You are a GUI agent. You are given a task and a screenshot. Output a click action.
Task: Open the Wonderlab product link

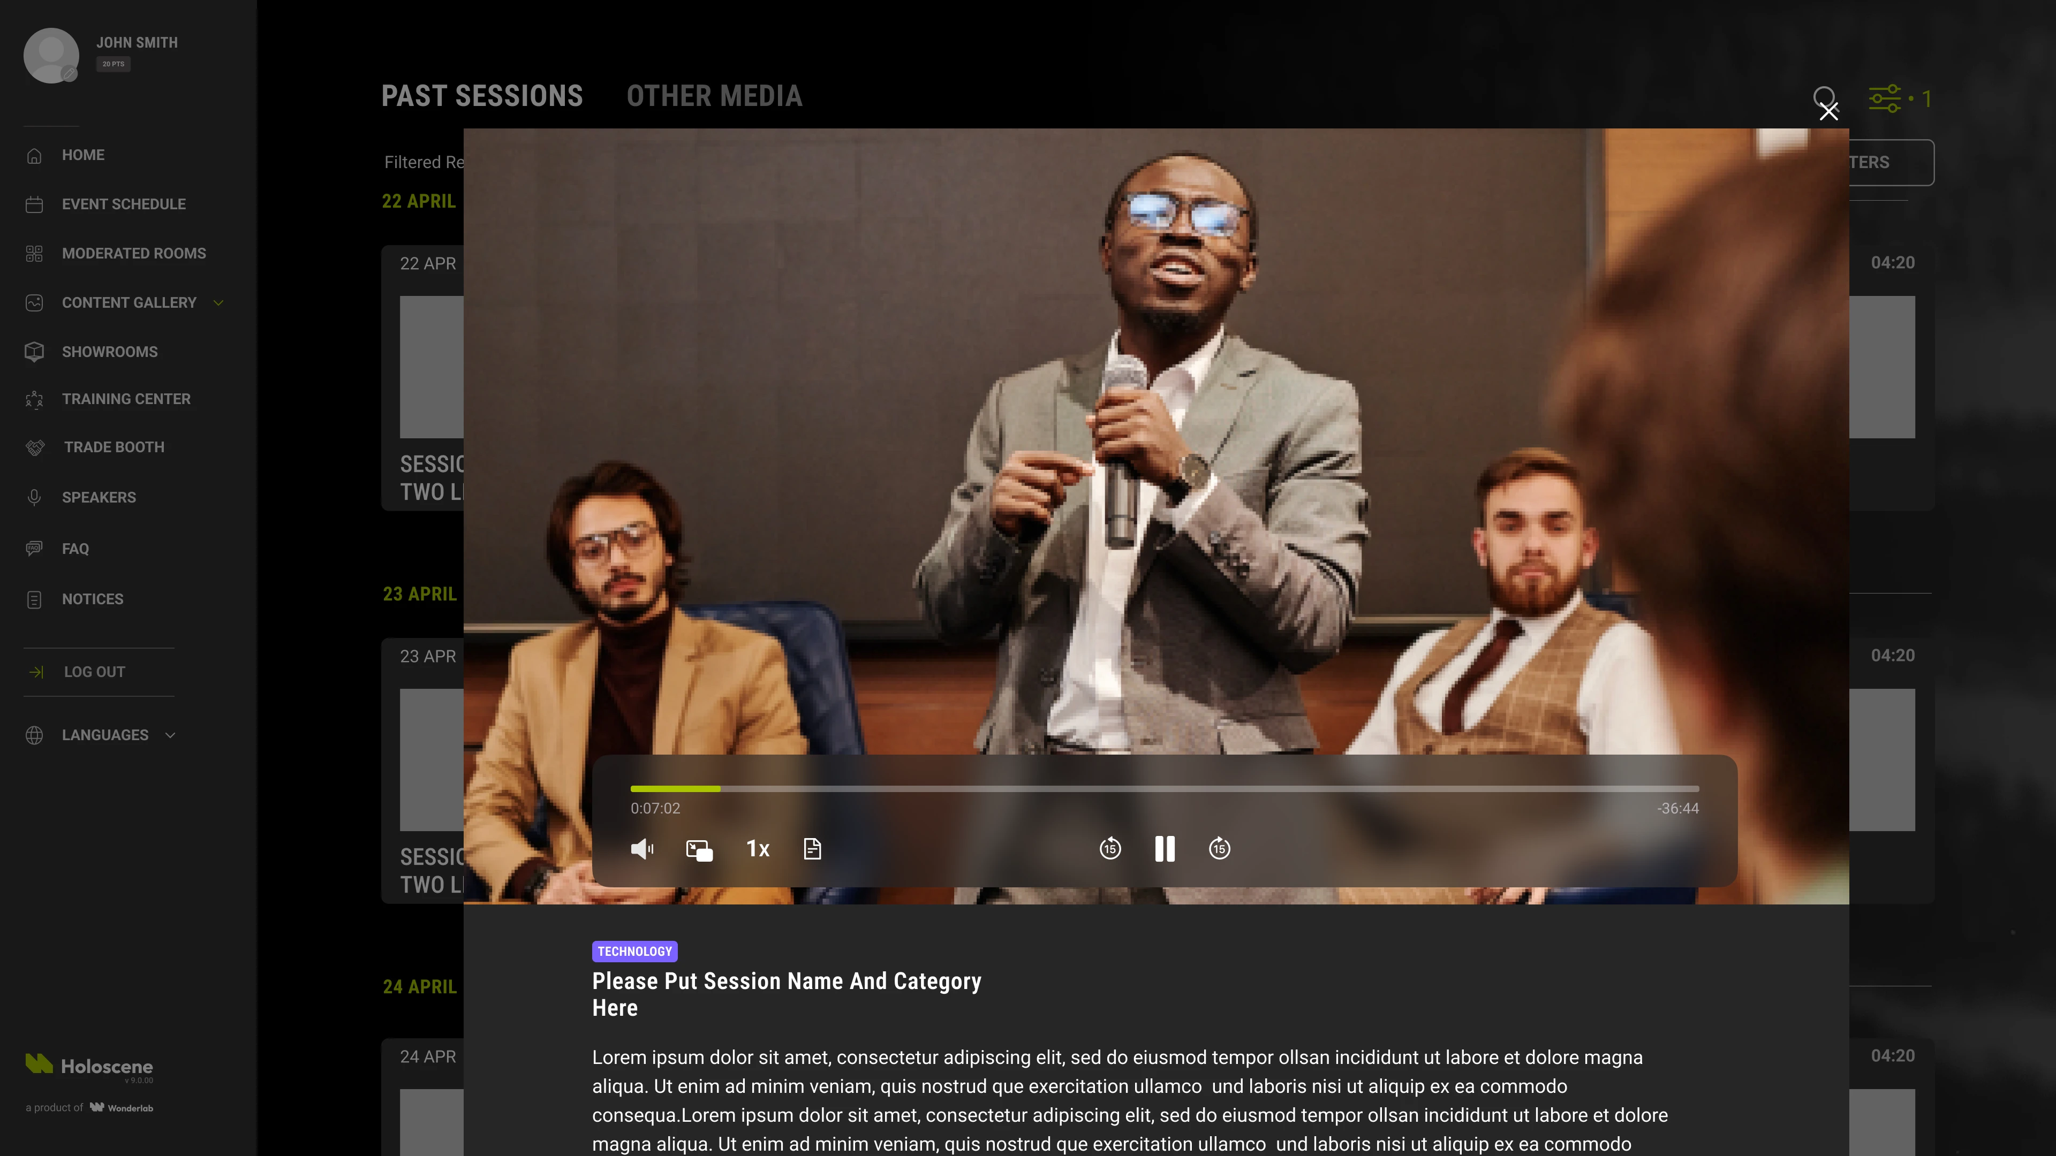coord(122,1108)
